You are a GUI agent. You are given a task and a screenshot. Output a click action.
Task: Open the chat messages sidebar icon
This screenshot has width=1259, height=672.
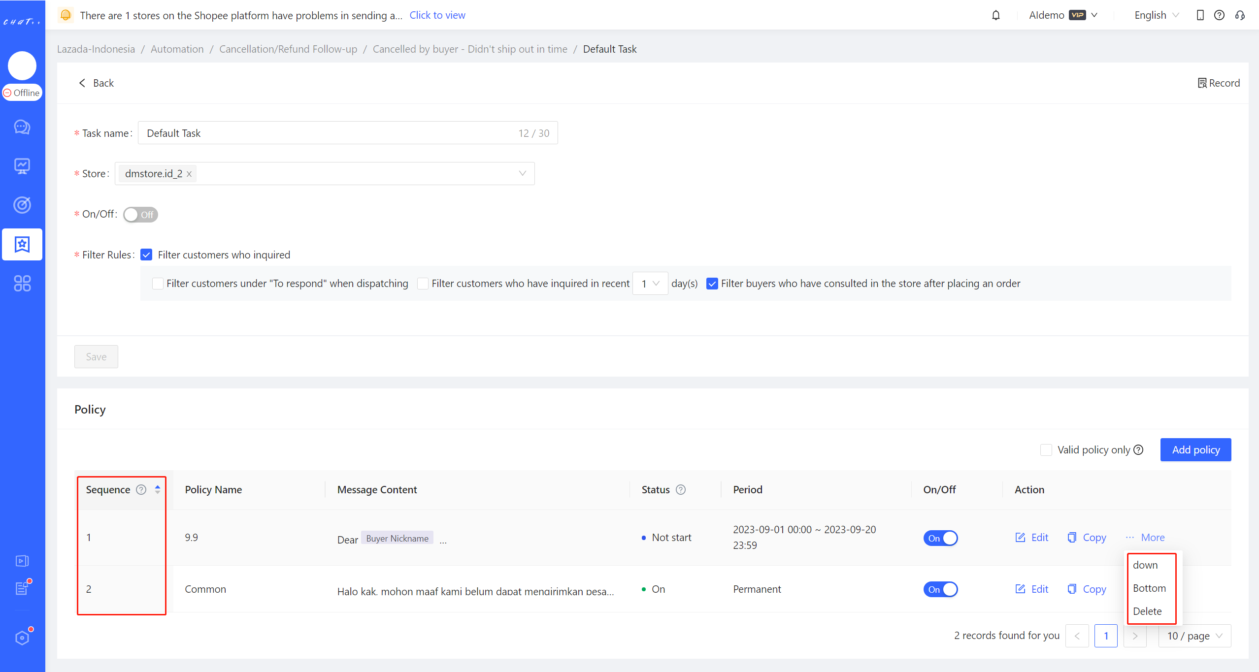pyautogui.click(x=22, y=127)
